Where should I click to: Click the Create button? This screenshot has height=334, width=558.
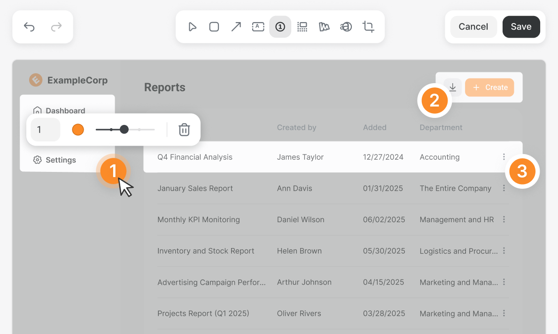[489, 87]
